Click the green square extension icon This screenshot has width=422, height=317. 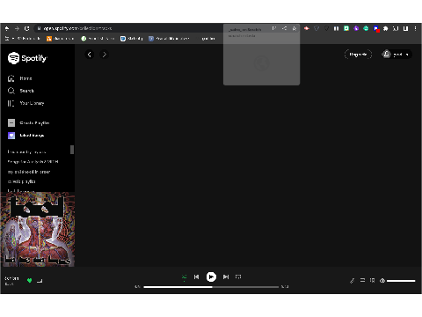pos(346,28)
